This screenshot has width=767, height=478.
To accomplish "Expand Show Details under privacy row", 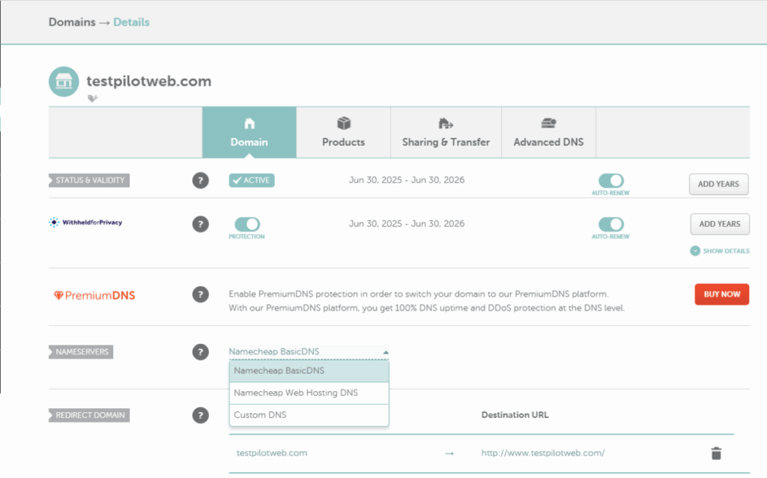I will tap(719, 251).
